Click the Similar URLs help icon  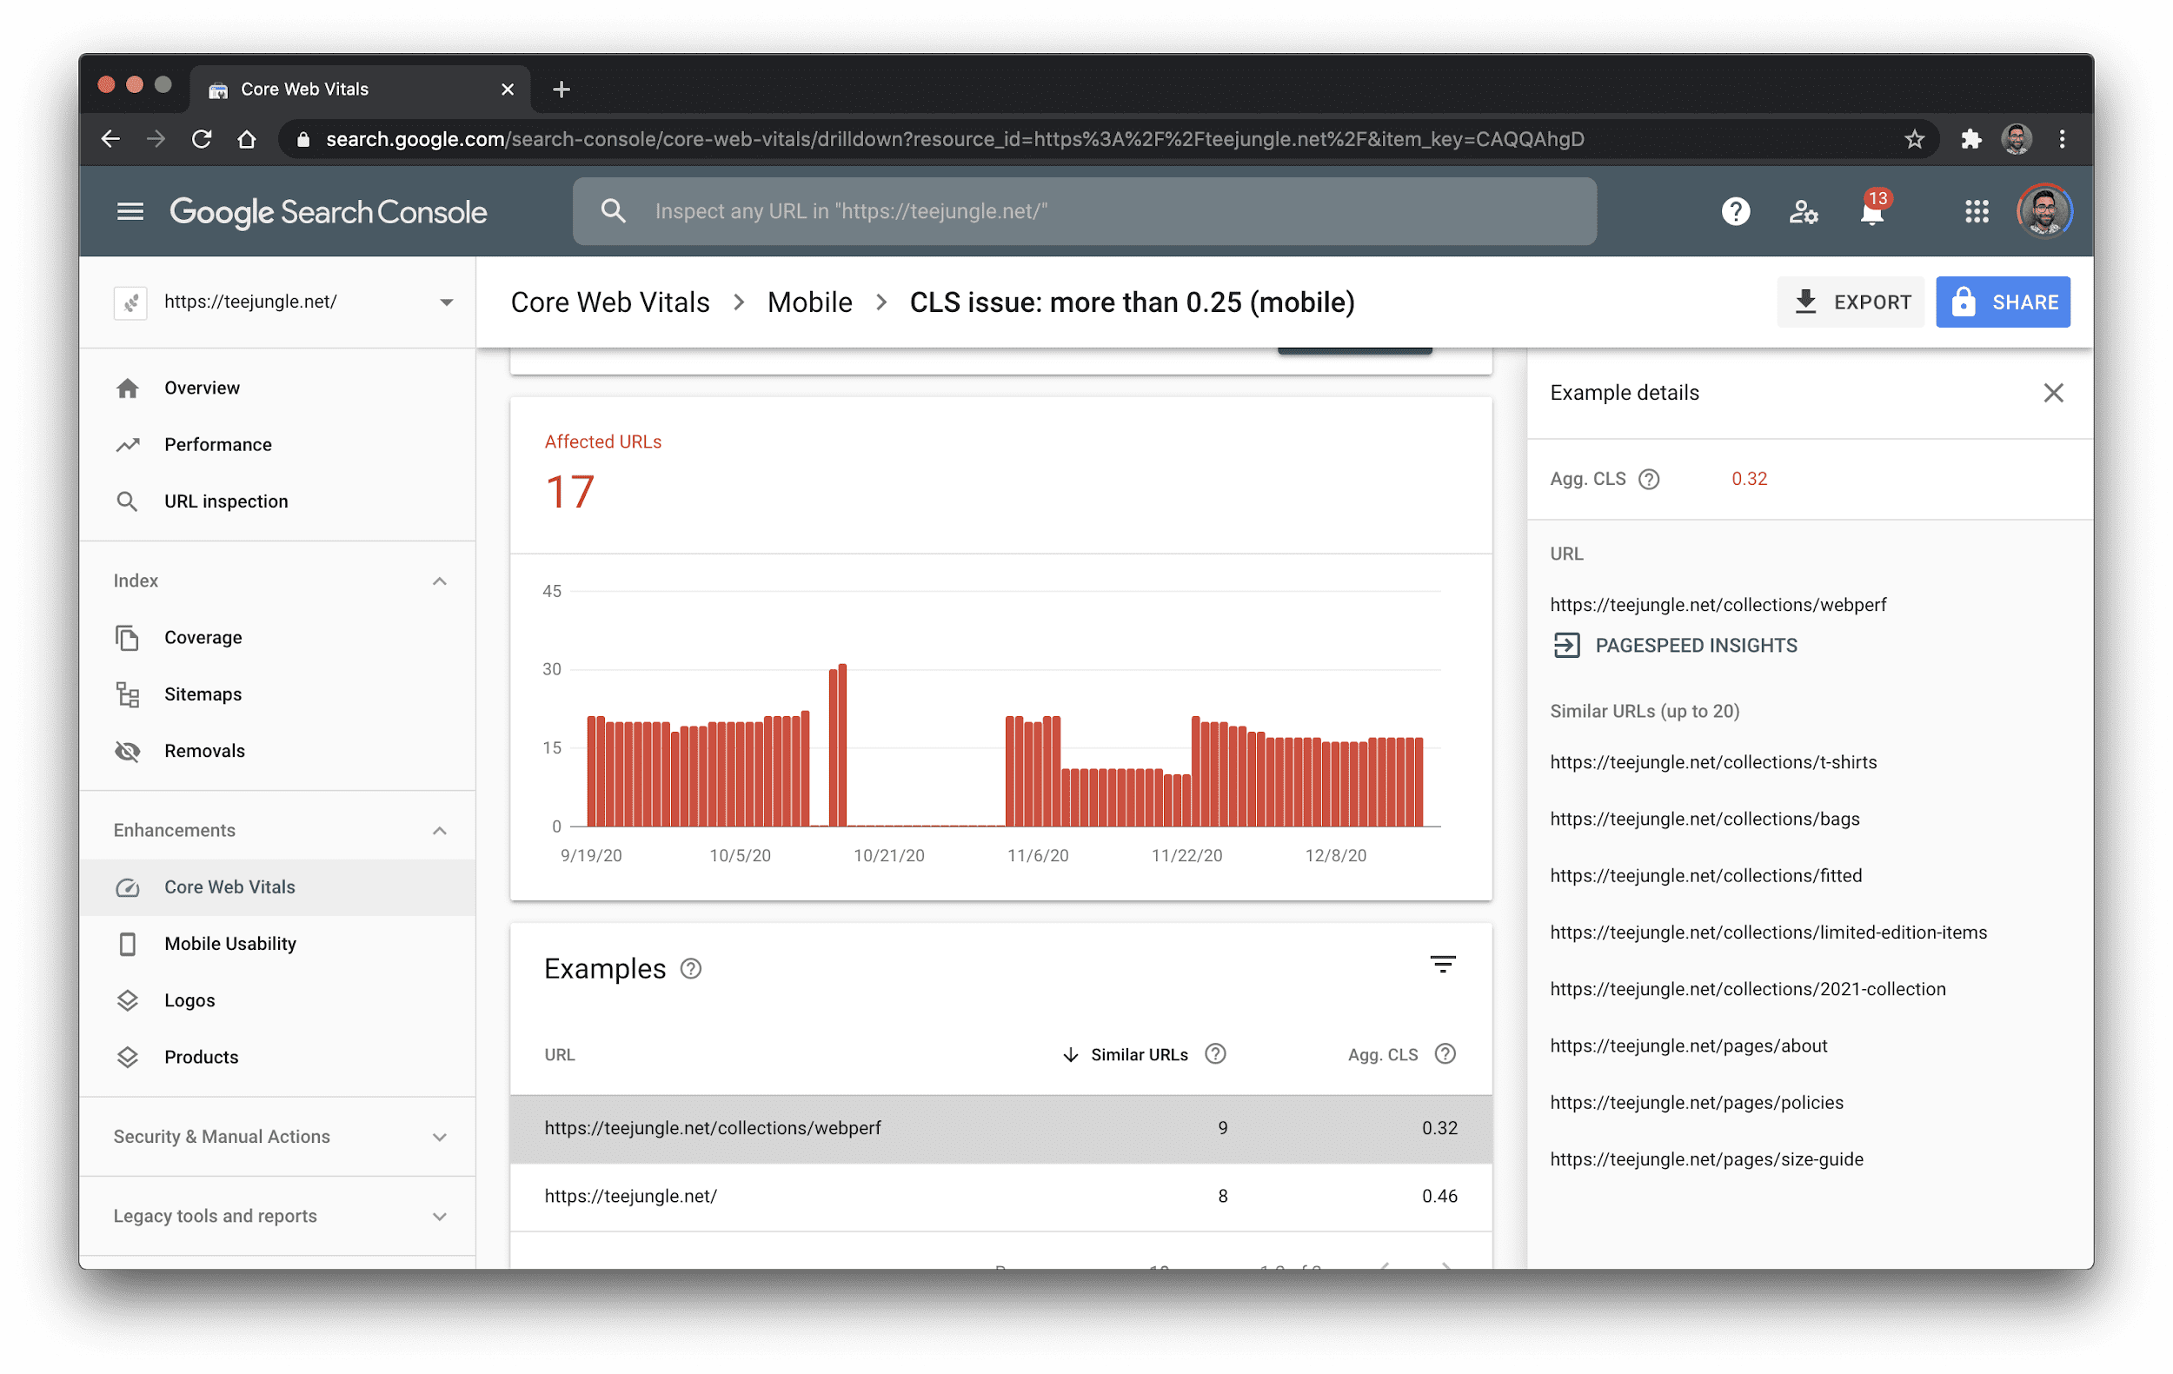coord(1217,1052)
